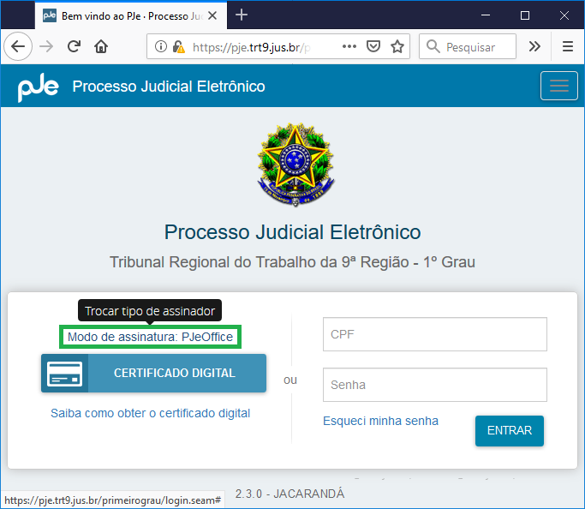Open the Firefox application menu
The width and height of the screenshot is (585, 509).
568,46
